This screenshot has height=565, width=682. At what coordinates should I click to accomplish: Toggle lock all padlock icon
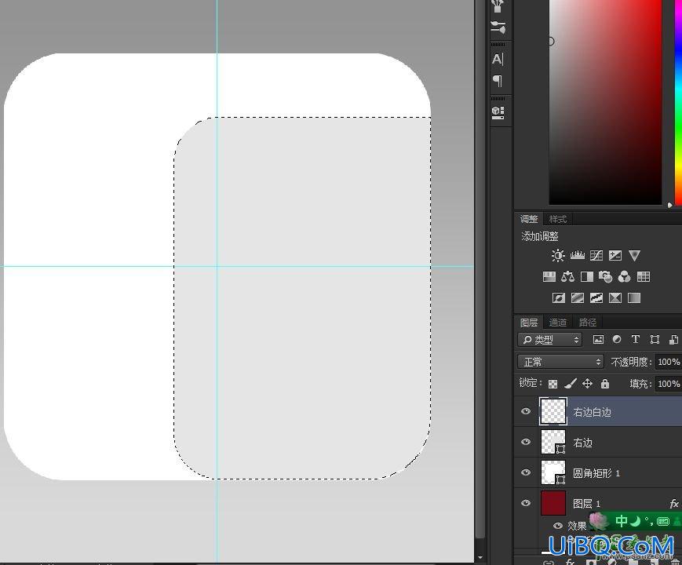(605, 383)
